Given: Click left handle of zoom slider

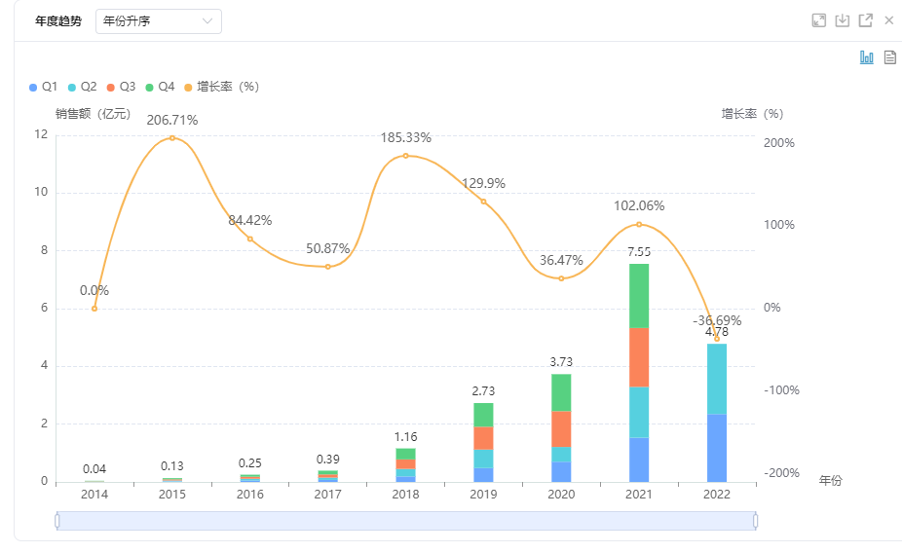Looking at the screenshot, I should click(x=57, y=522).
